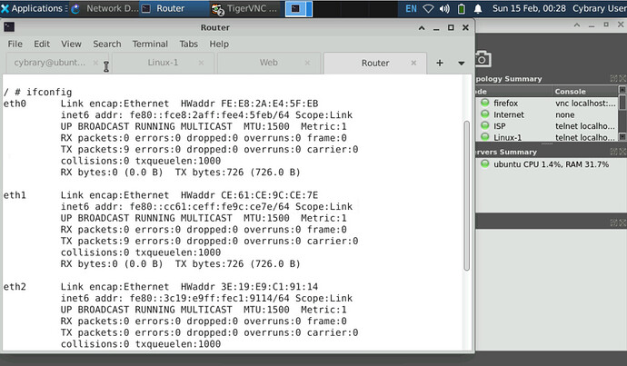Click the eth2 interface name in terminal output
Viewport: 627px width, 366px height.
[x=15, y=287]
